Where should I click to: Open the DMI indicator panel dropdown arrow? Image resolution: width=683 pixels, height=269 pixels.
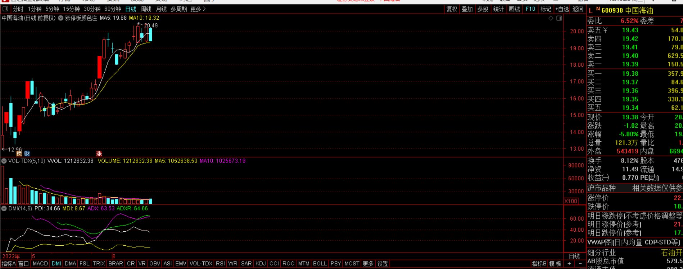tap(4, 208)
